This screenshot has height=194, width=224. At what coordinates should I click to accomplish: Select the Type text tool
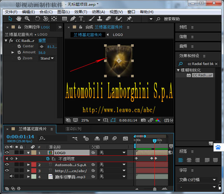pyautogui.click(x=81, y=19)
